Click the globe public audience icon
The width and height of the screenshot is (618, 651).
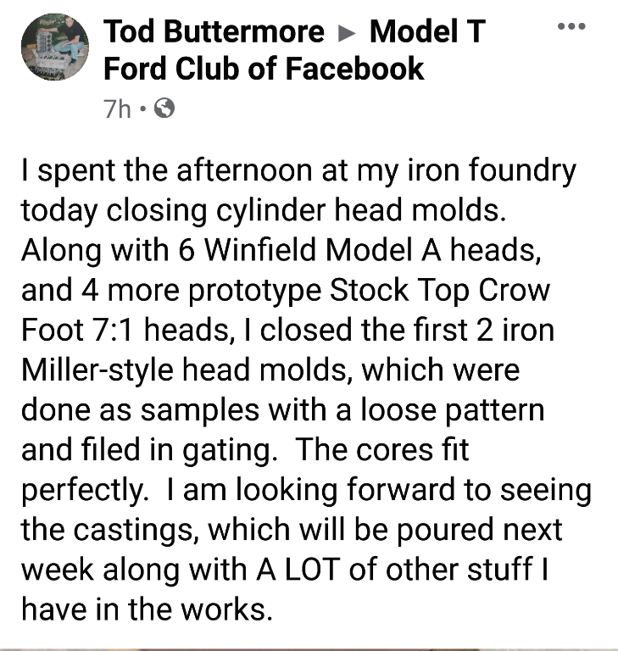(x=166, y=108)
